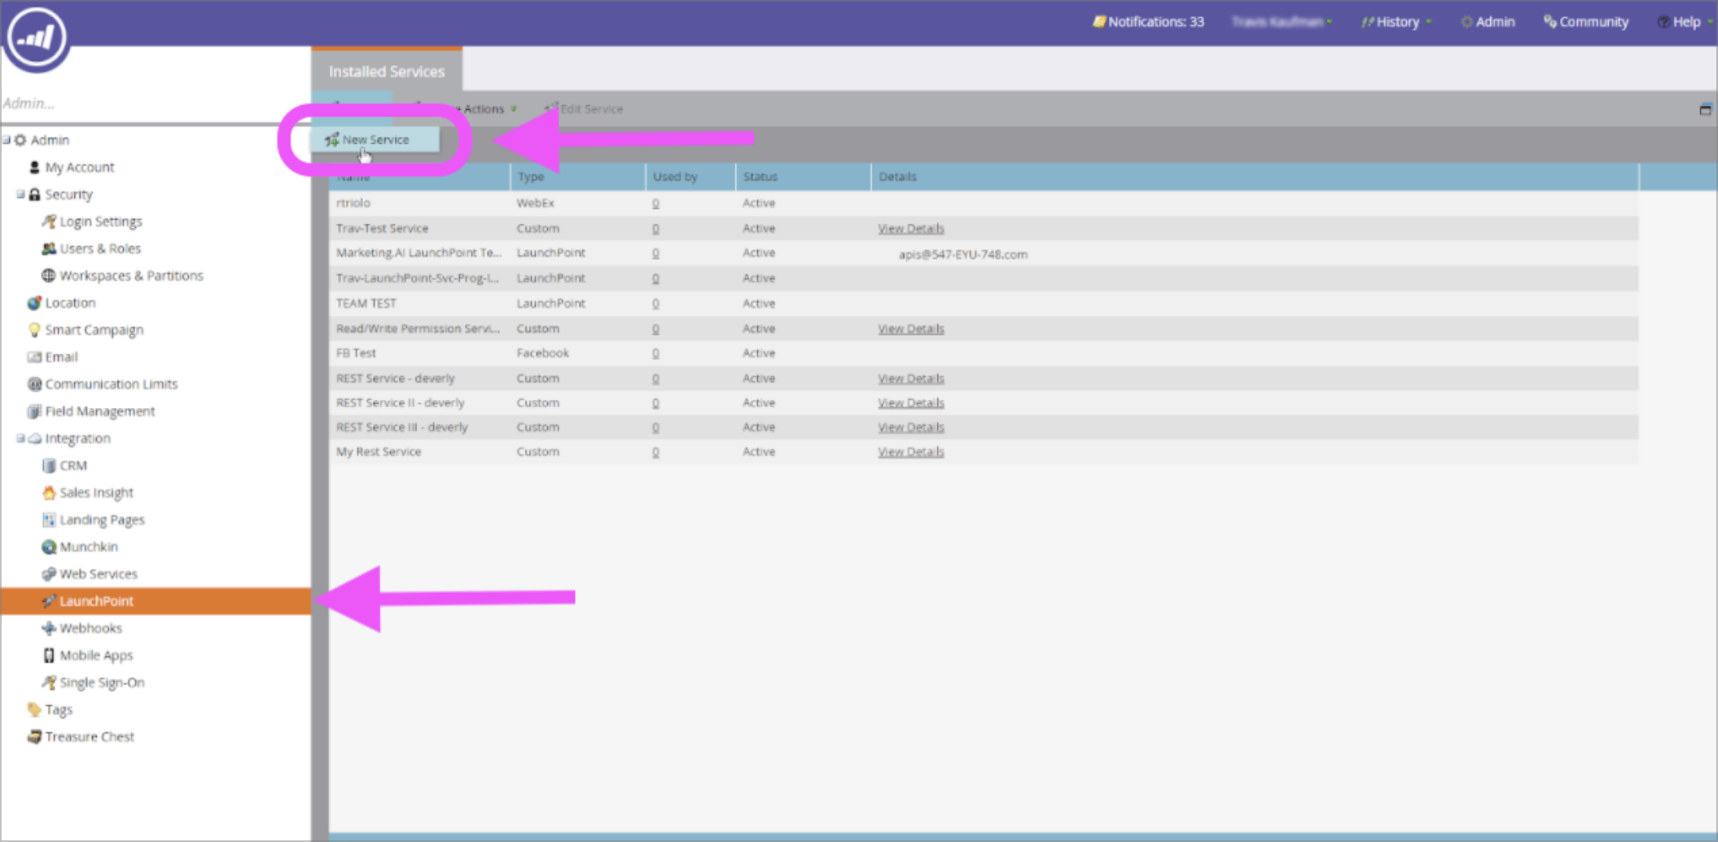Click the Single Sign-On key icon
The width and height of the screenshot is (1718, 842).
tap(49, 682)
